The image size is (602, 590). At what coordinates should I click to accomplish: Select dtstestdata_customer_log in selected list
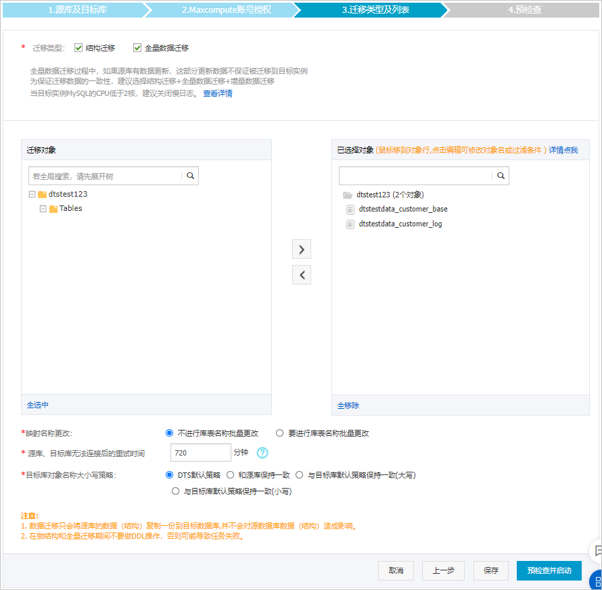400,224
